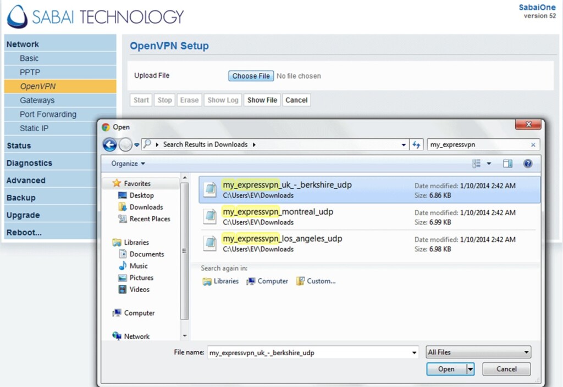Click Cancel in the Open dialog
The width and height of the screenshot is (563, 387).
506,369
